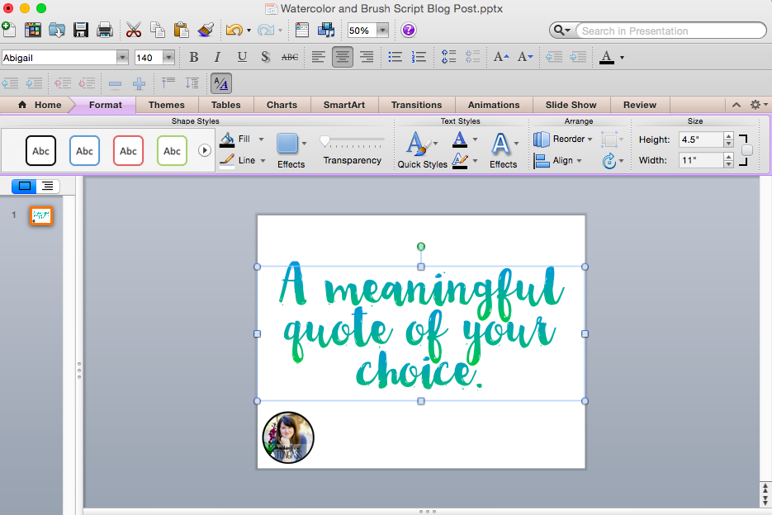Click the Redo arrow
This screenshot has height=515, width=772.
pos(266,30)
